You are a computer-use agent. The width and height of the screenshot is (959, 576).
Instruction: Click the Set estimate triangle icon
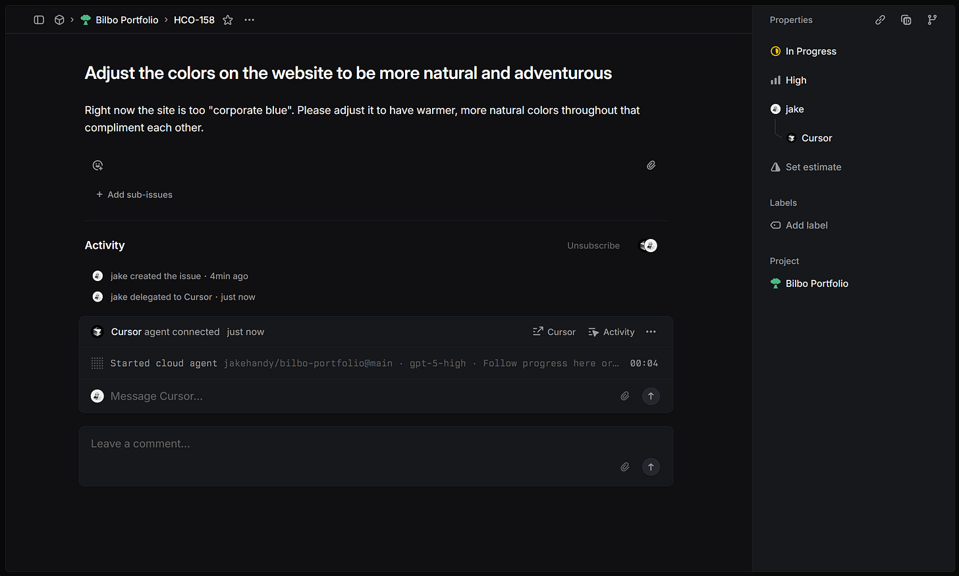775,167
